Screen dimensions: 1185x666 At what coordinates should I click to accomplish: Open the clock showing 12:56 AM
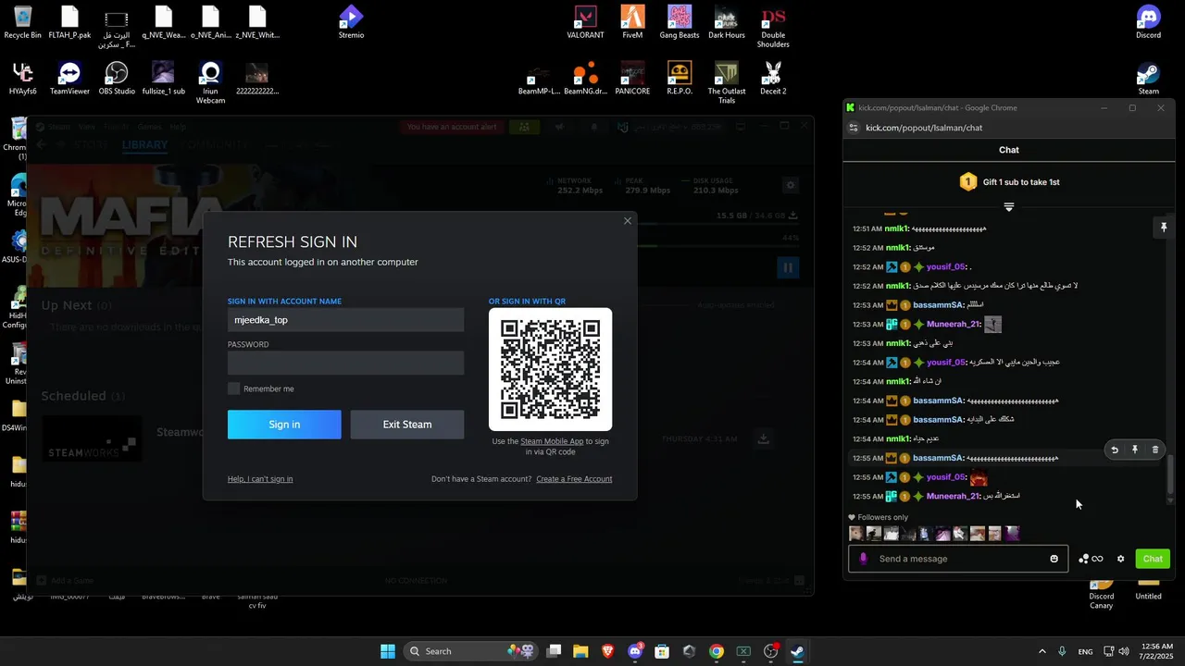coord(1157,651)
